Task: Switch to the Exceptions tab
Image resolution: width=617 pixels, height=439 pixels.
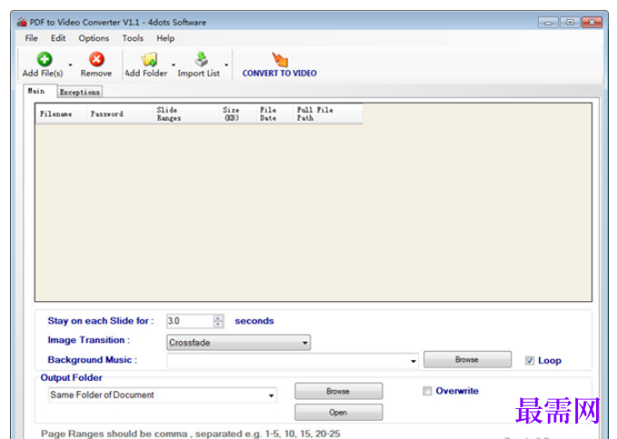Action: pyautogui.click(x=80, y=92)
